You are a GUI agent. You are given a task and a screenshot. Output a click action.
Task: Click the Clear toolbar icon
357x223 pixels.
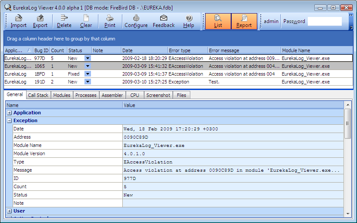86,21
